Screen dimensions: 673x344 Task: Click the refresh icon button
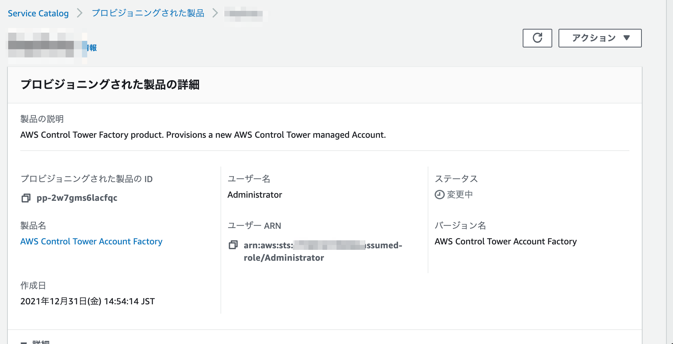[x=537, y=38]
